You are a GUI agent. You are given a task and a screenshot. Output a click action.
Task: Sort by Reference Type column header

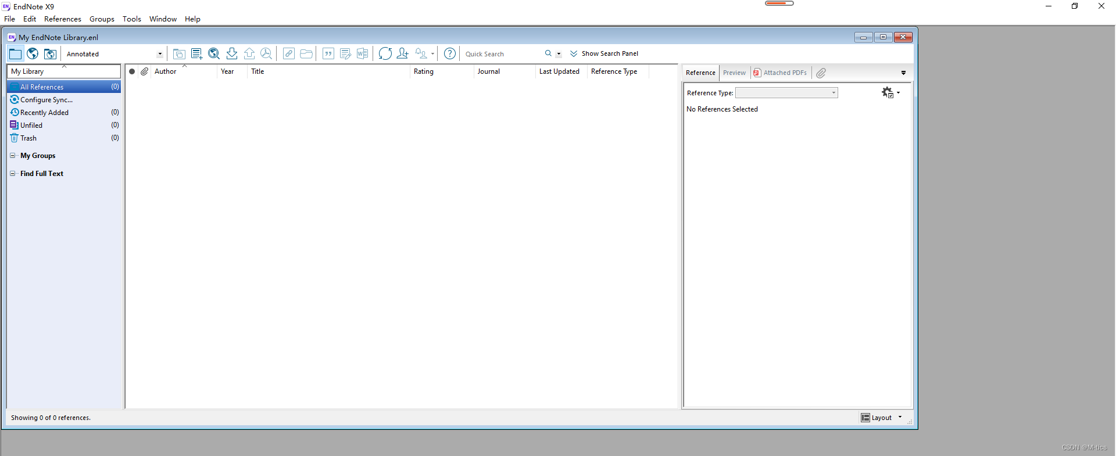point(617,71)
